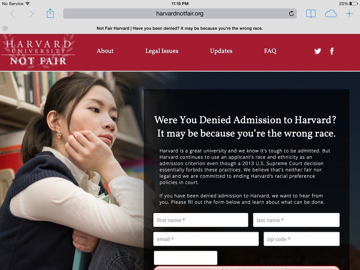The width and height of the screenshot is (360, 270).
Task: Tap the harvardnotfair.org address bar
Action: (180, 13)
